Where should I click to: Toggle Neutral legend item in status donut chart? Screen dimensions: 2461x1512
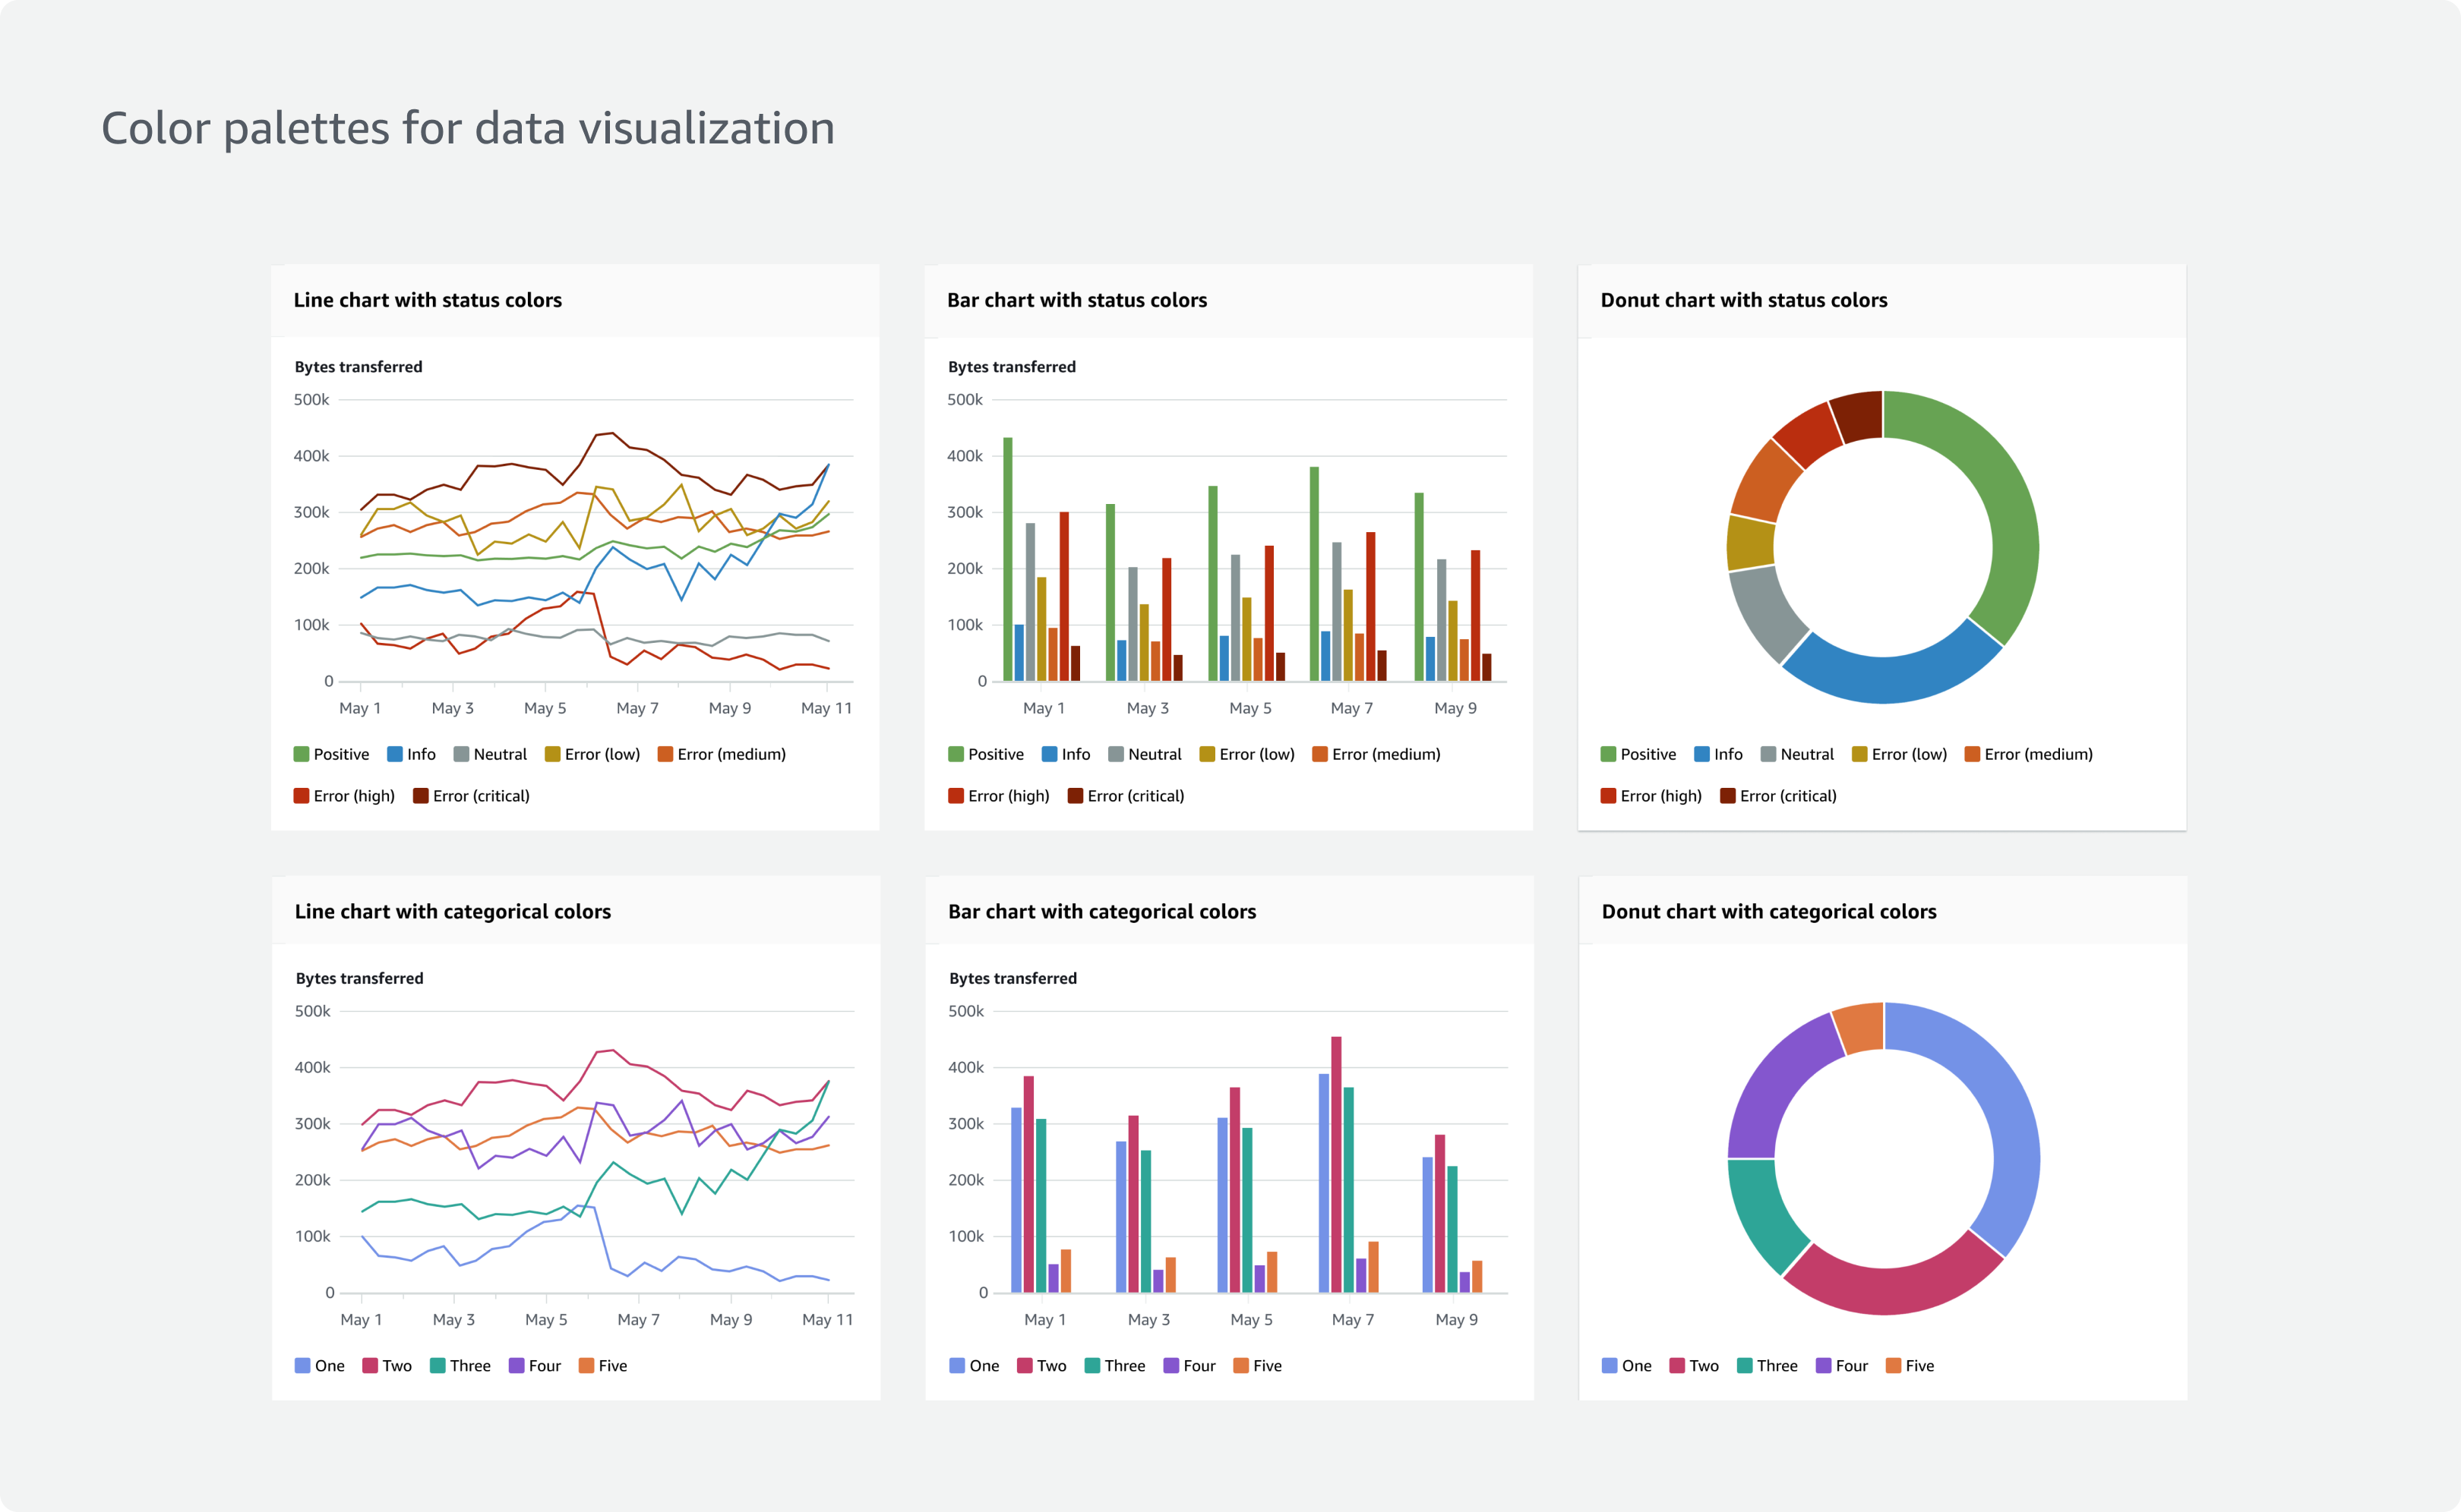[1796, 754]
